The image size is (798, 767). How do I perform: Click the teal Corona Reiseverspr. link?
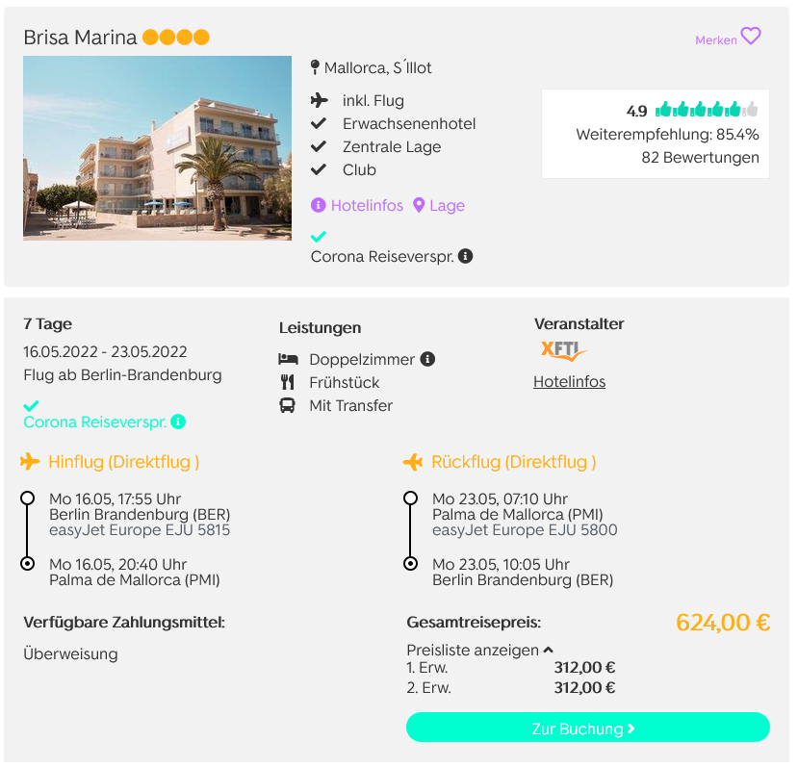[x=95, y=422]
